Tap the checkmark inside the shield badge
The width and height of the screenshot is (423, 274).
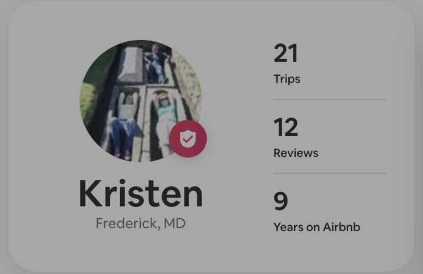tap(188, 139)
